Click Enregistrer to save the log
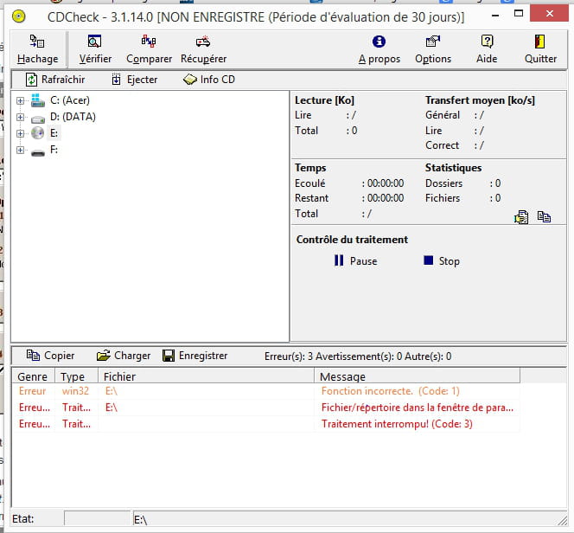 pos(195,356)
